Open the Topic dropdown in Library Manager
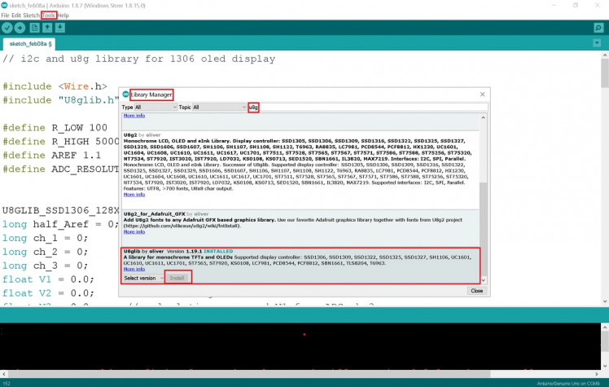Screen dimensions: 609x387 220,108
